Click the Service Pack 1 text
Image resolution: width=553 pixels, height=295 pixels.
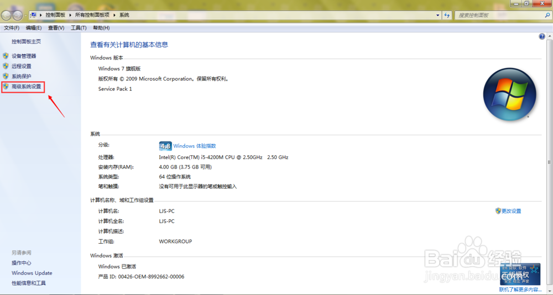click(115, 89)
